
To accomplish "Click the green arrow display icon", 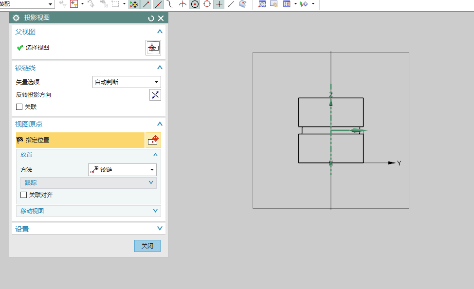I will pos(304,4).
